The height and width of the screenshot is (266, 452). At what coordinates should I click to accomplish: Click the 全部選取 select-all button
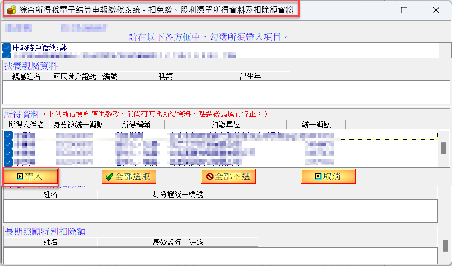point(129,177)
